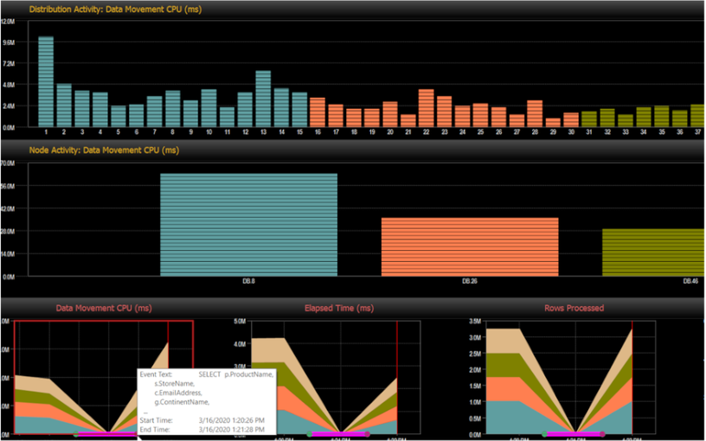Click Node Activity: Data Movement CPU title
The height and width of the screenshot is (441, 706).
104,150
